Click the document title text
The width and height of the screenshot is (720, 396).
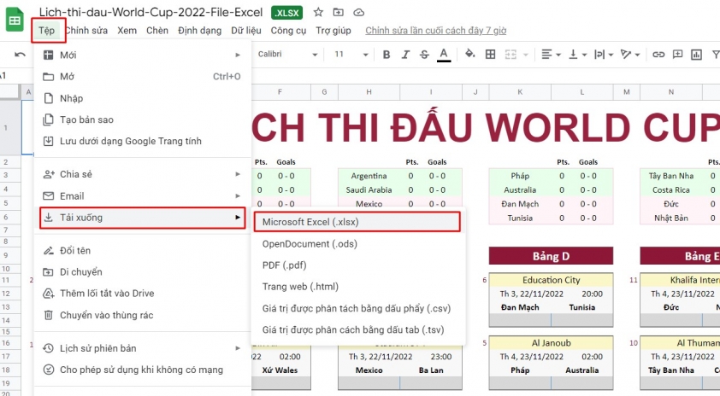point(150,12)
